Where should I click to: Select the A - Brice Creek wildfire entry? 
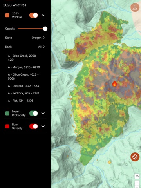(x=23, y=58)
